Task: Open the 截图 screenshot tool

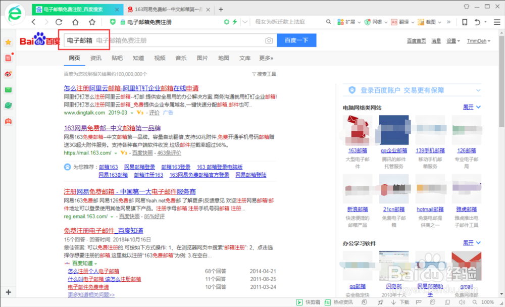Action: click(x=429, y=22)
